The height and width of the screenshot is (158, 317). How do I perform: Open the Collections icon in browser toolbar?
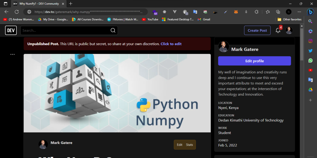(x=278, y=12)
